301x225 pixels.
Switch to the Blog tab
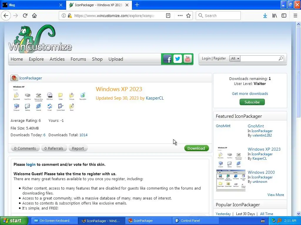tap(33, 5)
